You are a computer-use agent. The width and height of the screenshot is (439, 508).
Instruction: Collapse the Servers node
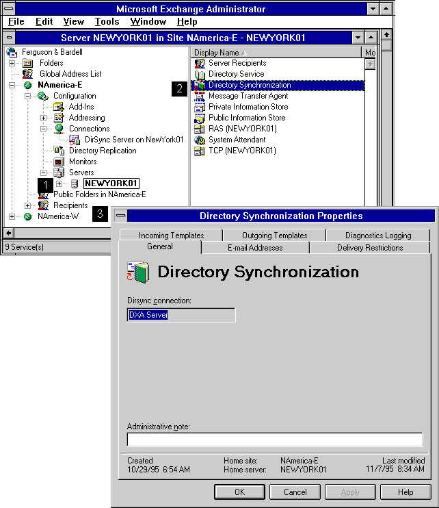click(43, 173)
